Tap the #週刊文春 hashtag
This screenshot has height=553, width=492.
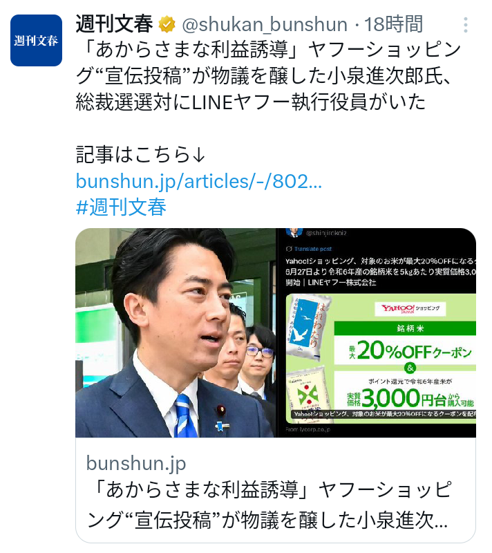click(x=121, y=207)
